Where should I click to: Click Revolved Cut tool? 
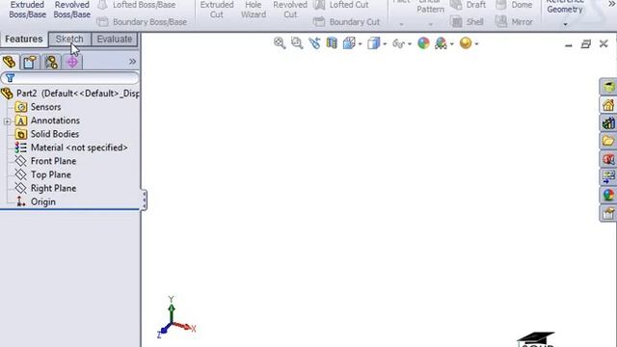pyautogui.click(x=290, y=10)
